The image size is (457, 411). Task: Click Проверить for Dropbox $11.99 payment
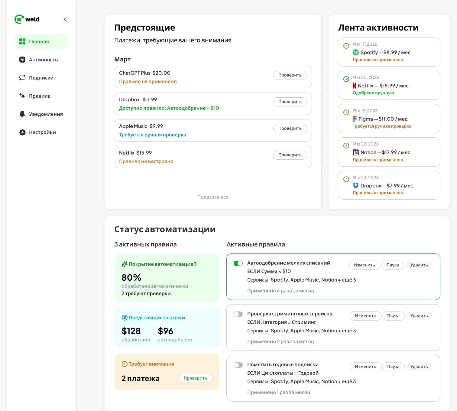pyautogui.click(x=290, y=102)
